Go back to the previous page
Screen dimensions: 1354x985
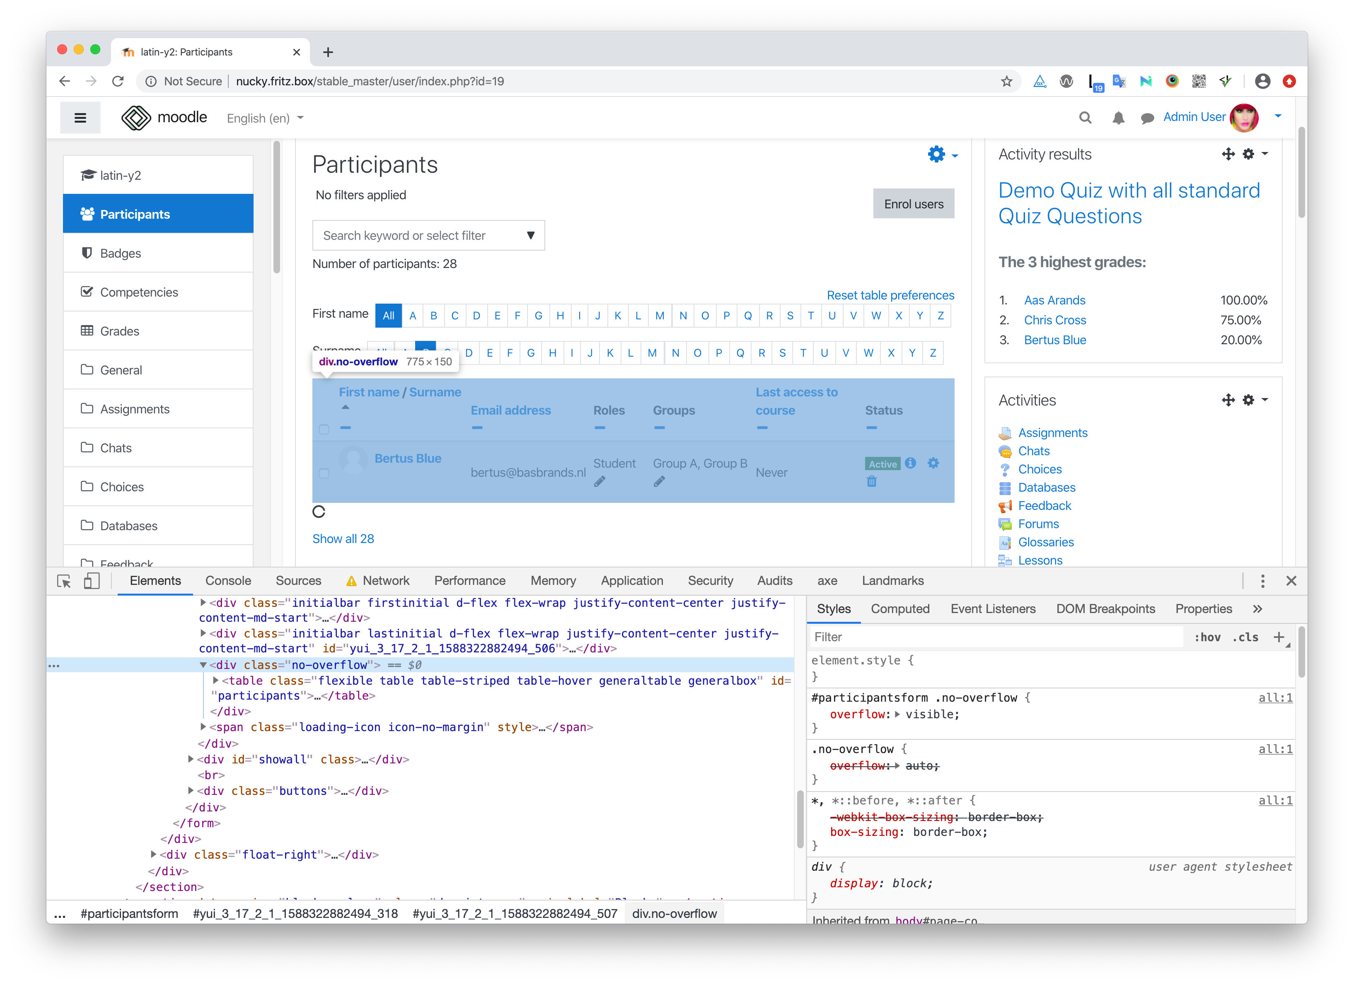[x=65, y=81]
